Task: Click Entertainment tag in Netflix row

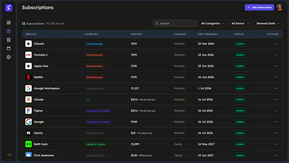Action: pos(95,77)
